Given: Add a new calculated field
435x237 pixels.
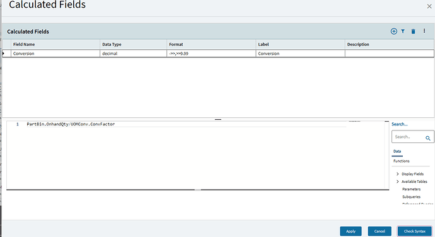Looking at the screenshot, I should [393, 32].
